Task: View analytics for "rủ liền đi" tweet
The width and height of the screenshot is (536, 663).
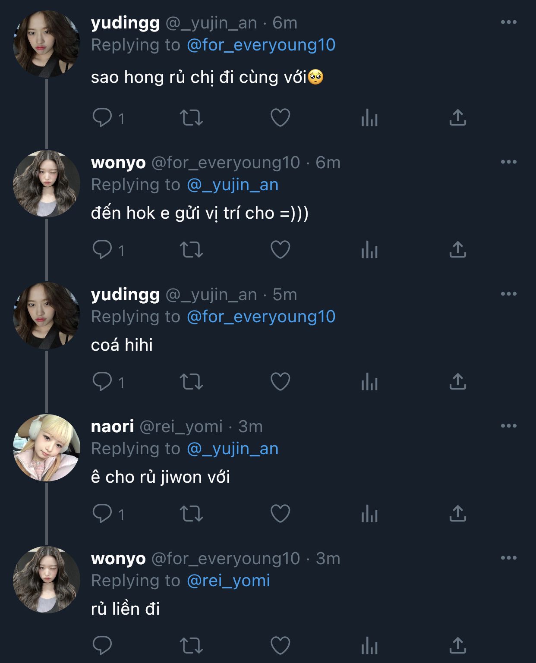Action: [369, 646]
